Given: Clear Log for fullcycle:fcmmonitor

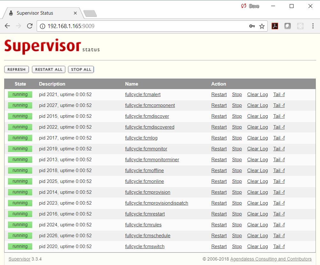Looking at the screenshot, I should (x=257, y=149).
